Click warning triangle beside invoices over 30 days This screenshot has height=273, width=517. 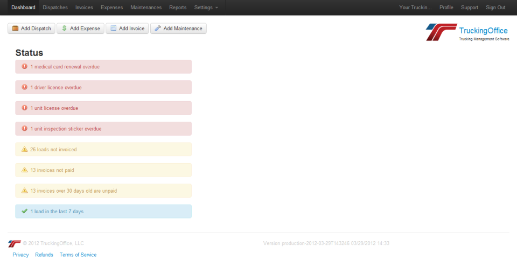(x=24, y=191)
